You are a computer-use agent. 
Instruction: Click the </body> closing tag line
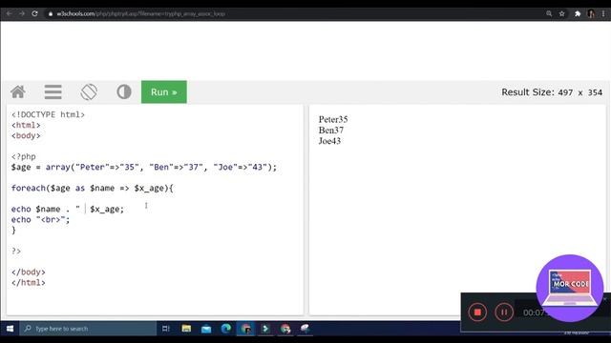coord(29,272)
